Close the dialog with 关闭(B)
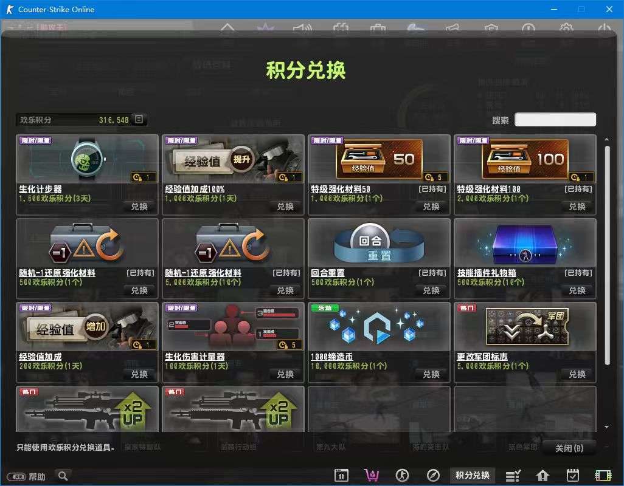 [x=569, y=448]
